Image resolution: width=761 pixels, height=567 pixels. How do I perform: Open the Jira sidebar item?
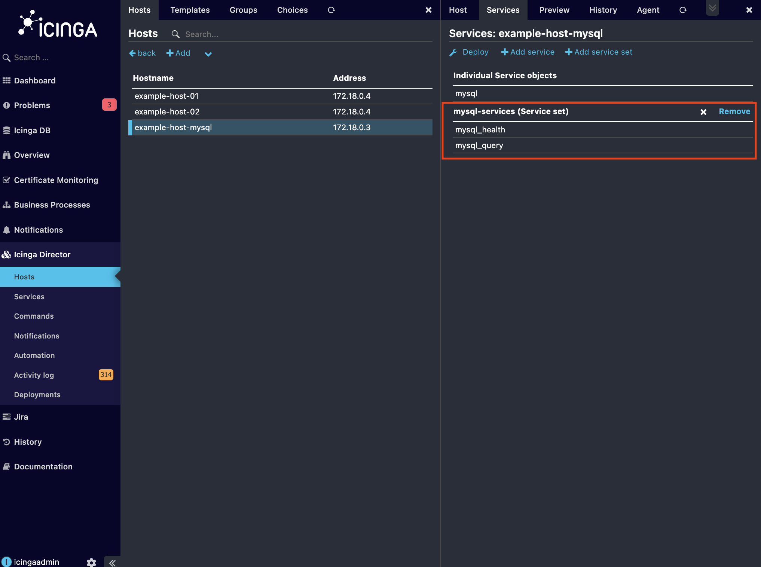pos(21,417)
